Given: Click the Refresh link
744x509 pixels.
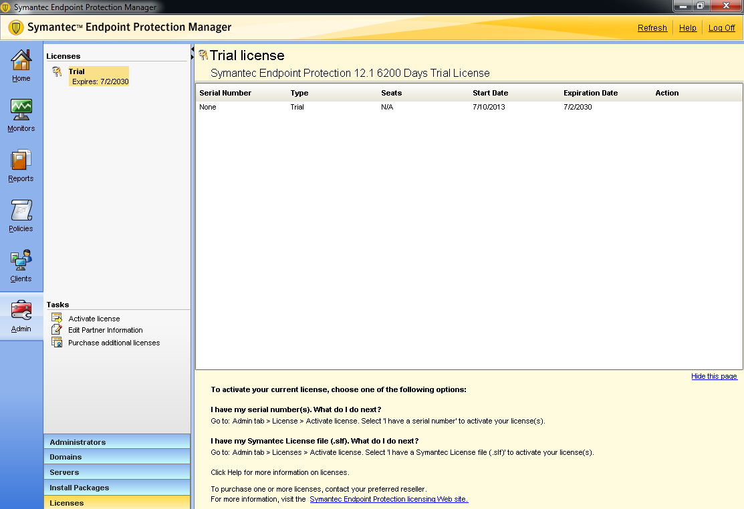Looking at the screenshot, I should point(652,28).
